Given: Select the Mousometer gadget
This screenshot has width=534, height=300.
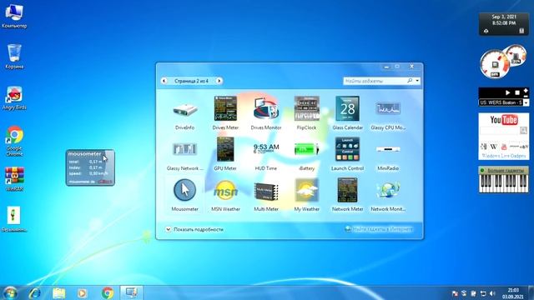Looking at the screenshot, I should click(x=184, y=195).
